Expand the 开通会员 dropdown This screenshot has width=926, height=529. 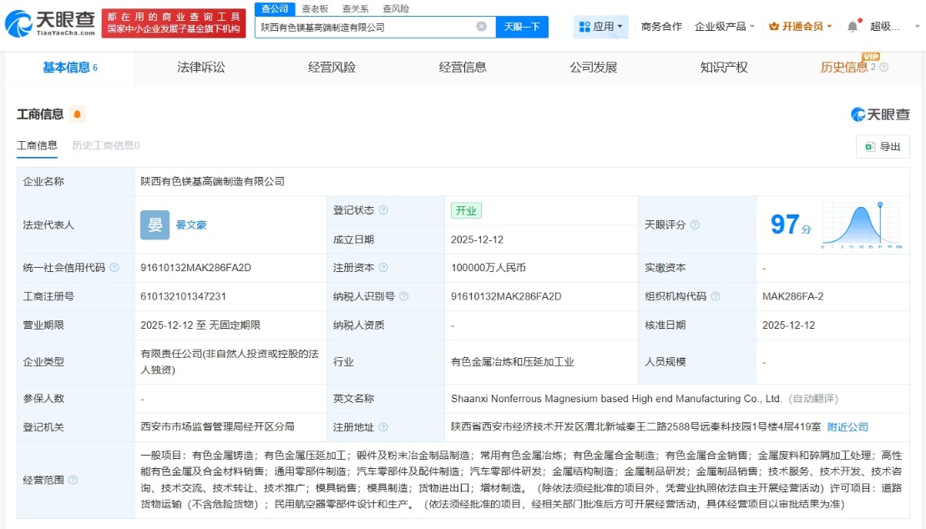[800, 27]
